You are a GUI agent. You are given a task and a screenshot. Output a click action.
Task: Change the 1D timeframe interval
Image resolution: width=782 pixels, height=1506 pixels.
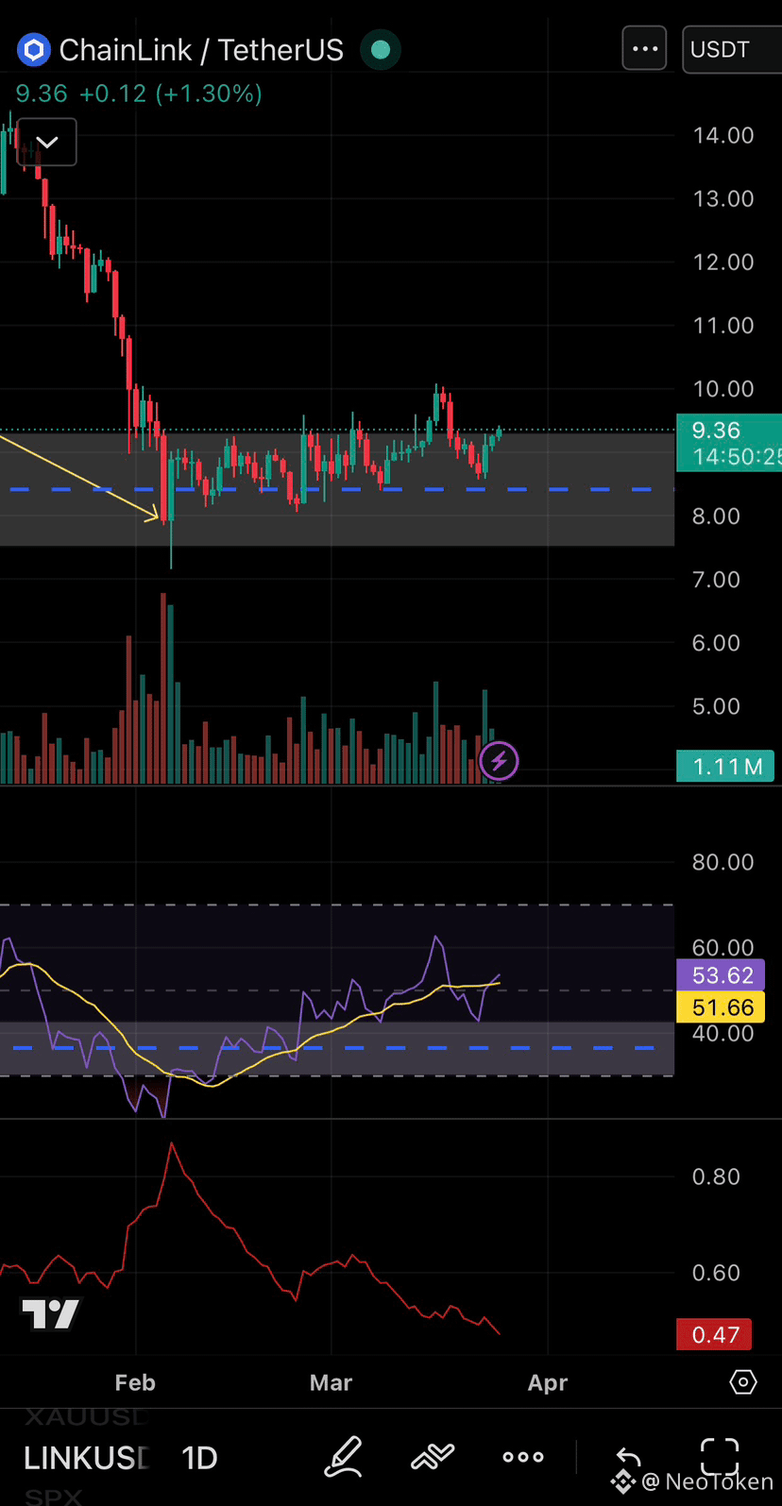(199, 1458)
